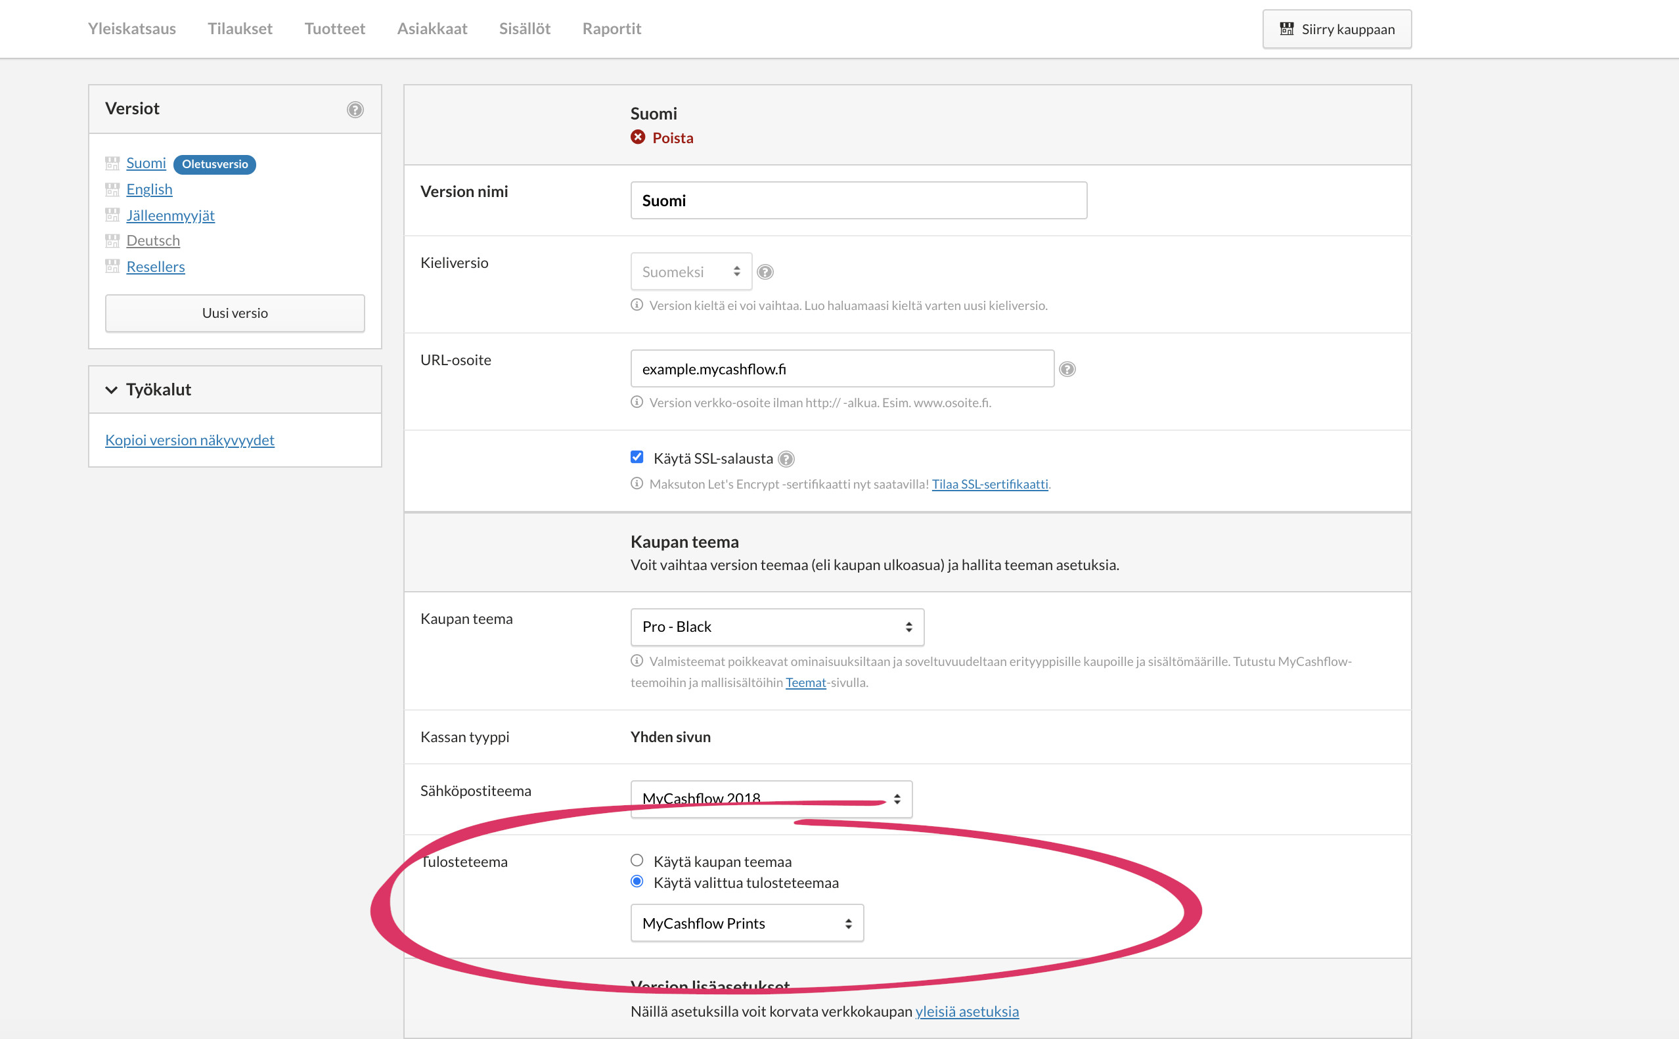
Task: Disable the Käytä SSL-salausta checkbox
Action: [x=637, y=457]
